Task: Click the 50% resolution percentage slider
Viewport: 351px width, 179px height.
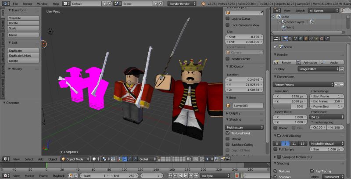Action: (x=290, y=107)
